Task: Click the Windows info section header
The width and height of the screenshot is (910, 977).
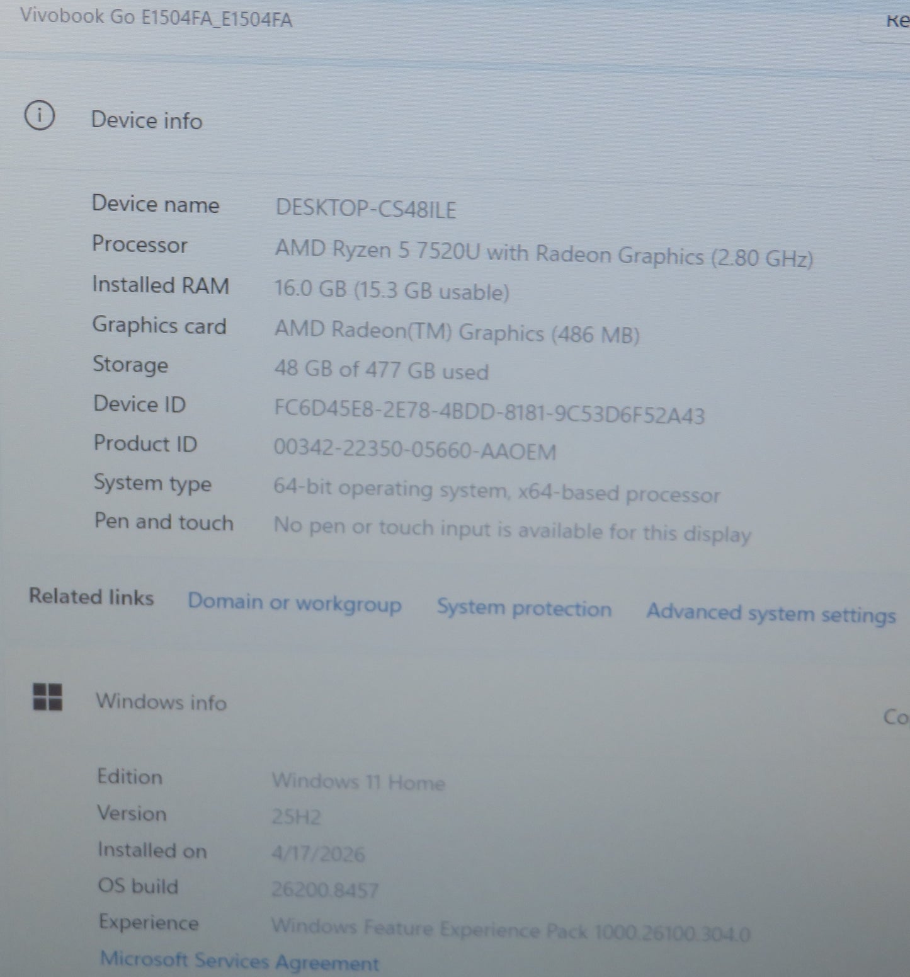Action: [161, 702]
